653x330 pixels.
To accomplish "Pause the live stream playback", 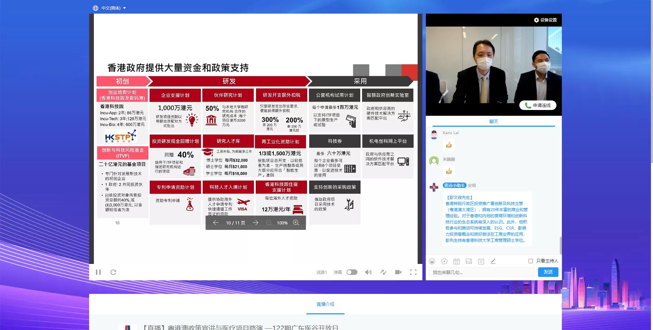I will pos(98,272).
